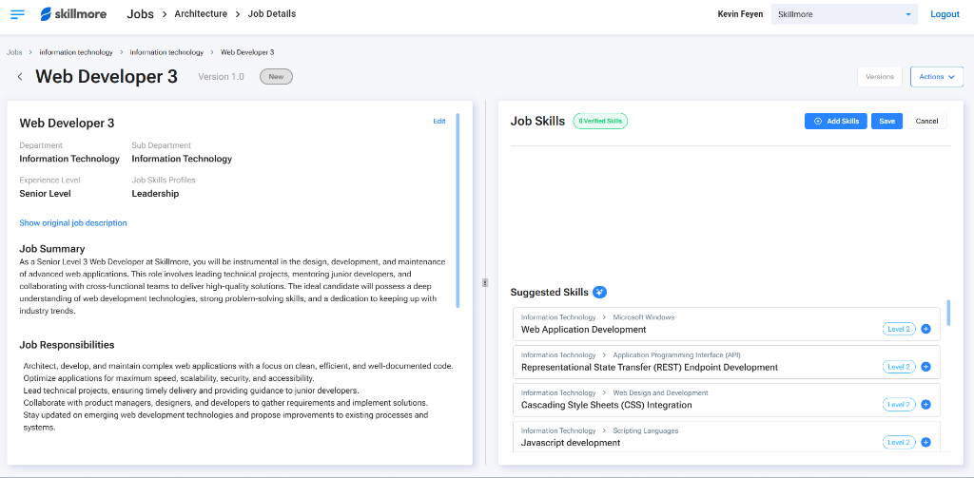Image resolution: width=974 pixels, height=478 pixels.
Task: Save the job skills
Action: (x=886, y=121)
